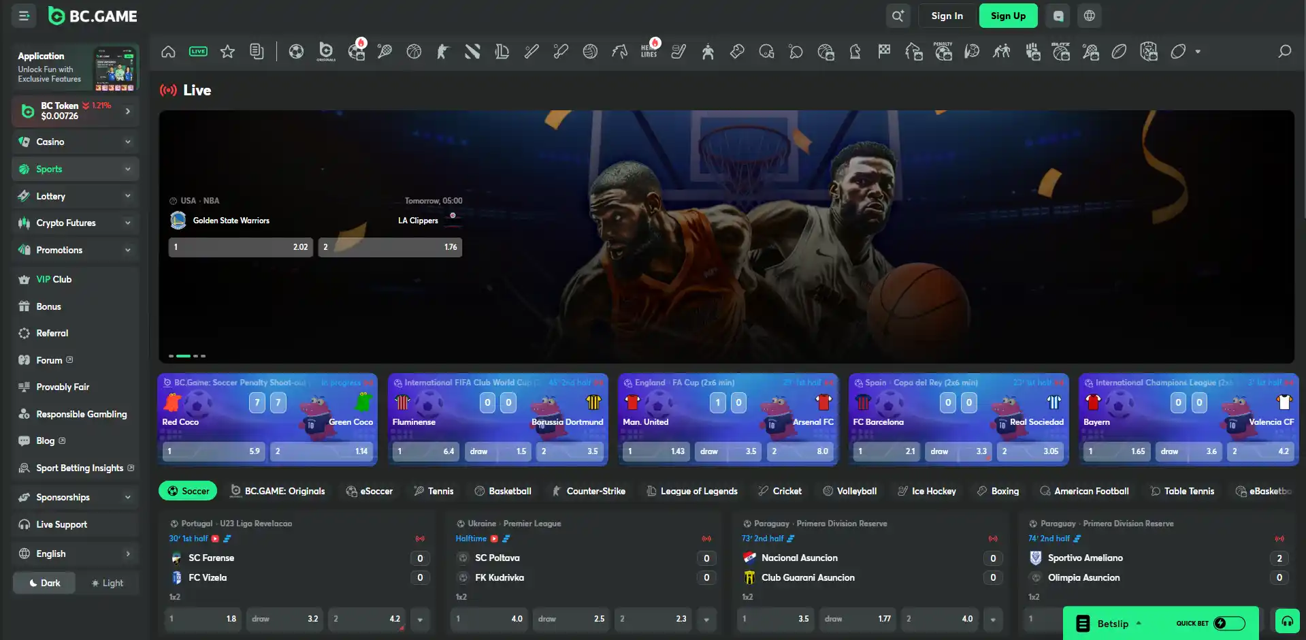The height and width of the screenshot is (640, 1306).
Task: Select the Soccer tab
Action: tap(188, 491)
